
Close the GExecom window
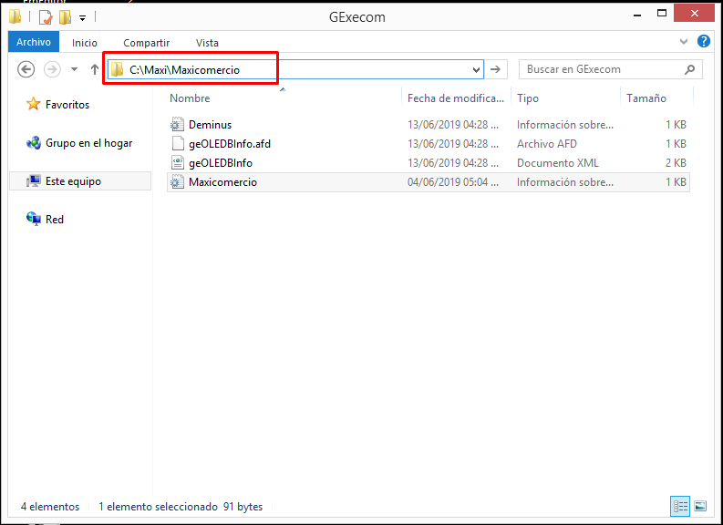[695, 14]
